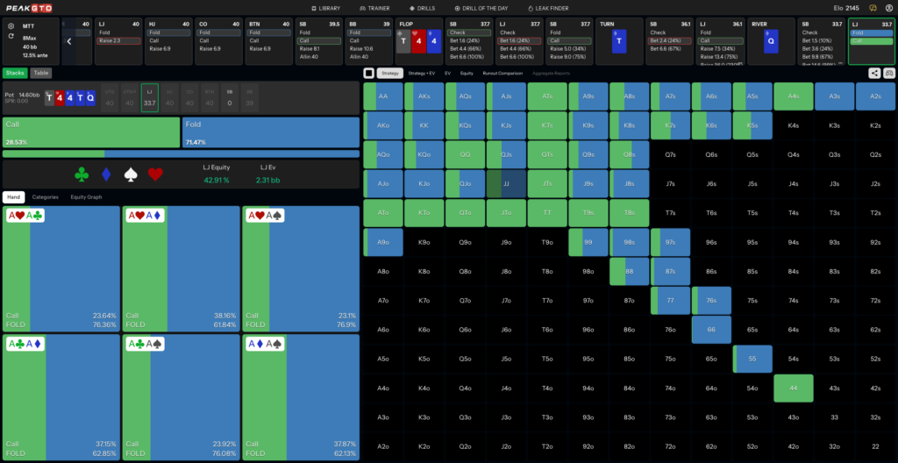Screen dimensions: 898x463
Task: Select the Ace hearts Ace clubs combo
Action: pyautogui.click(x=61, y=268)
